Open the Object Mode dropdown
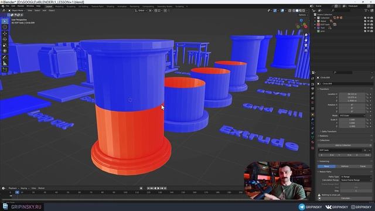 click(x=18, y=11)
